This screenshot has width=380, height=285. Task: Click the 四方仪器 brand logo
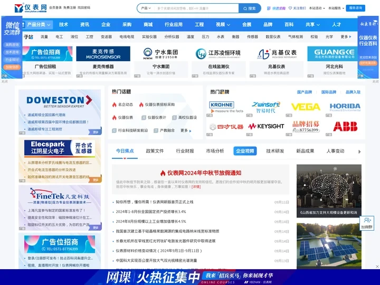(x=226, y=127)
